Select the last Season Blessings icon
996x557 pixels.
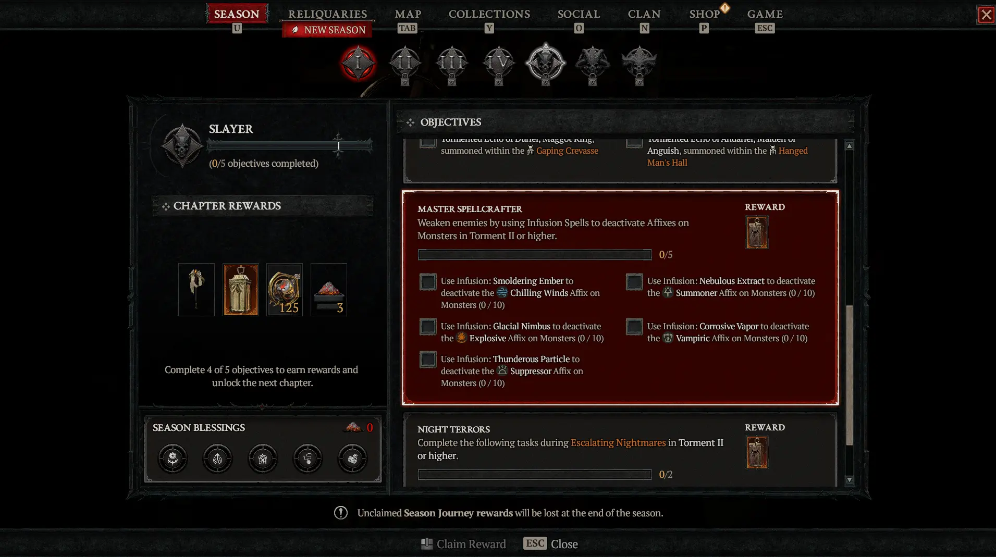352,459
